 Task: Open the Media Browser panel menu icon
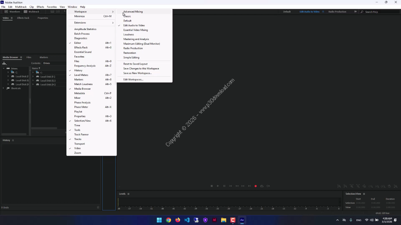pos(21,57)
